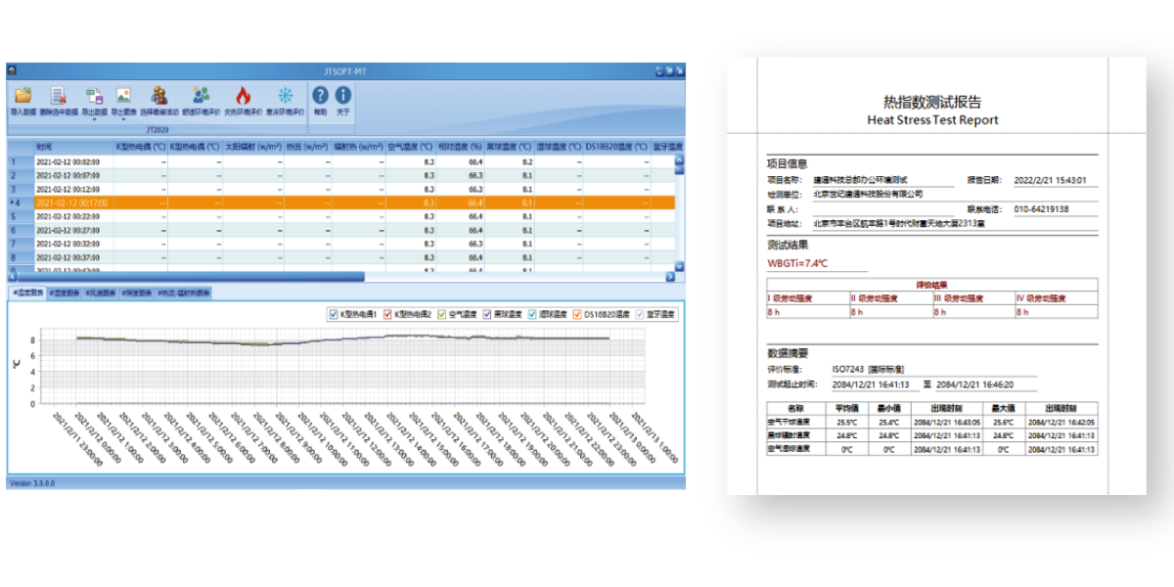Click the 删除选中数据 delete data icon

[x=58, y=96]
